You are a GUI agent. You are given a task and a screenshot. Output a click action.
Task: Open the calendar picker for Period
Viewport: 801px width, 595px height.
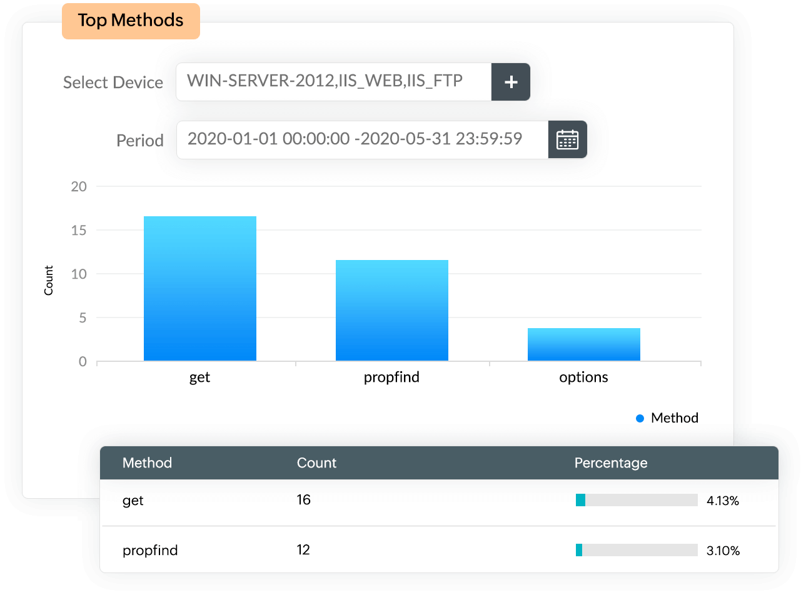(568, 139)
